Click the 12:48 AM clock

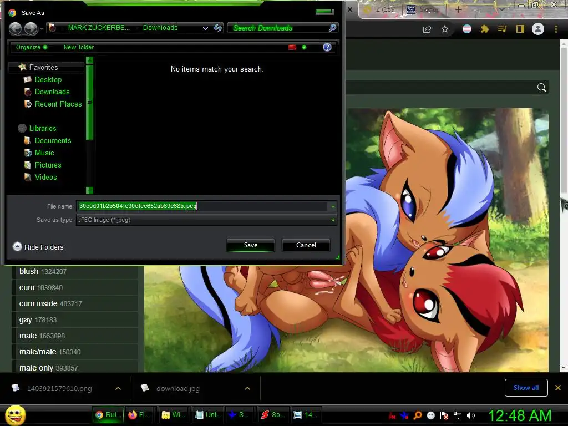tap(520, 415)
